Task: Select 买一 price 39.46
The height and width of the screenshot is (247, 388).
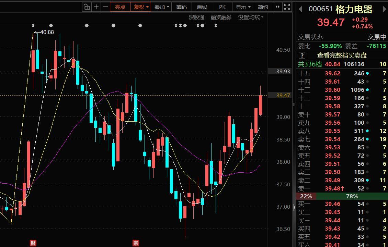Action: pyautogui.click(x=333, y=204)
